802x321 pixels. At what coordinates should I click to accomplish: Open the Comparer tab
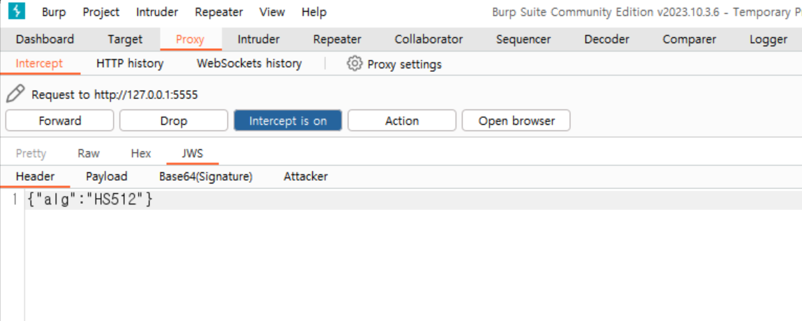point(690,39)
